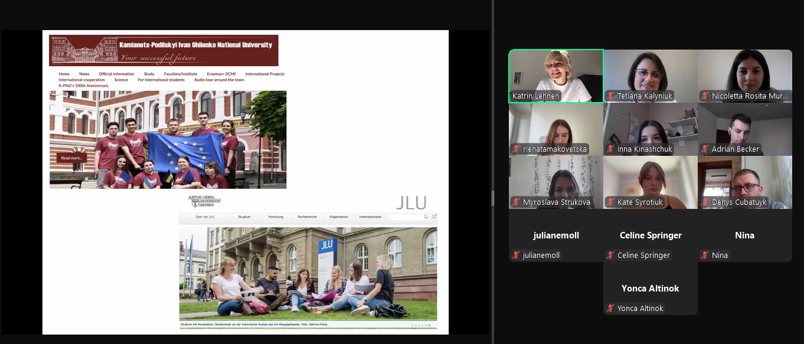Select Katrin Lehnen's active speaker video tile

tap(556, 76)
